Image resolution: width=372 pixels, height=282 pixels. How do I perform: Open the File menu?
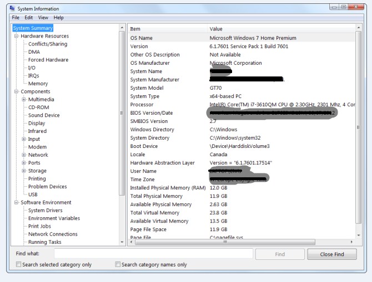[x=16, y=18]
